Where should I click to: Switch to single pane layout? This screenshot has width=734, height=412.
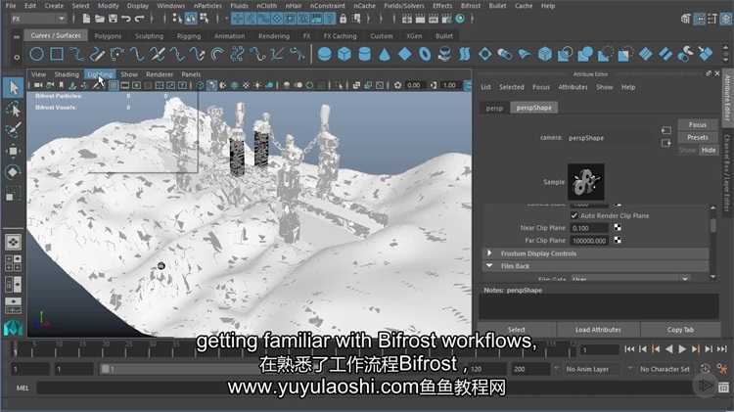point(13,242)
